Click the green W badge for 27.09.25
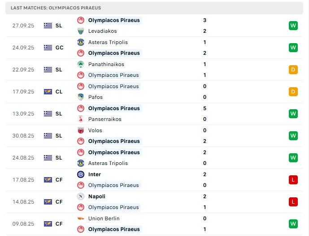The height and width of the screenshot is (236, 309). 293,26
